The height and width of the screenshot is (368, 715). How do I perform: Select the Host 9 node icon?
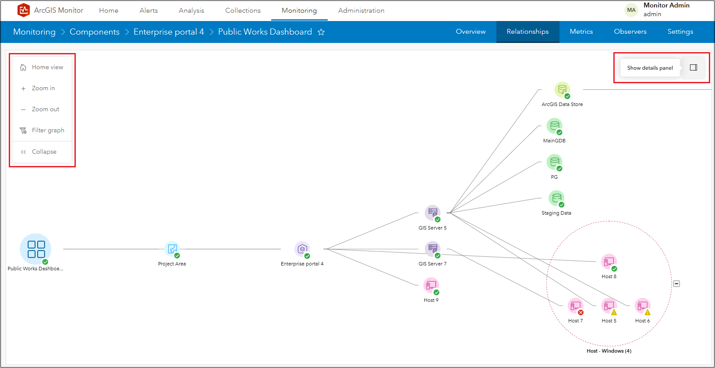click(431, 285)
